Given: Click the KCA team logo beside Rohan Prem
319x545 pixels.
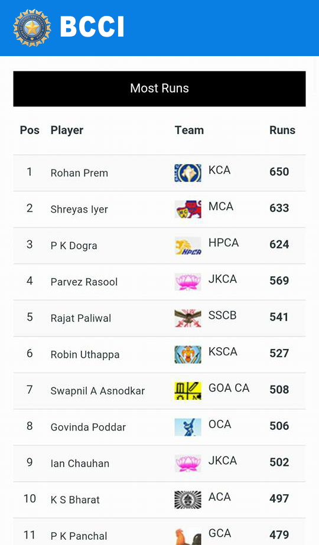Looking at the screenshot, I should [188, 173].
